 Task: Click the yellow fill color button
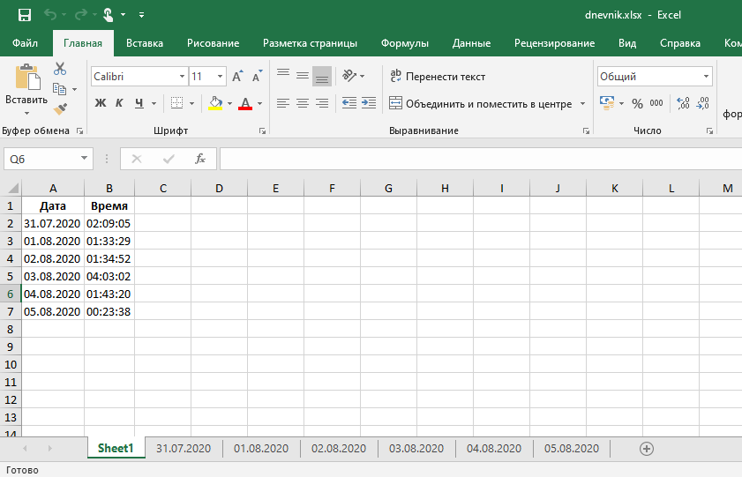pyautogui.click(x=215, y=103)
